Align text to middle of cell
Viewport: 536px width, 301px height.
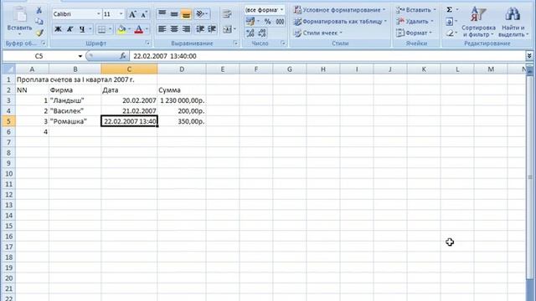coord(174,14)
